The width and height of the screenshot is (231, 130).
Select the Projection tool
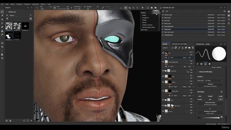2,19
